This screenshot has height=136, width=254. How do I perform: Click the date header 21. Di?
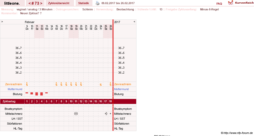[x=86, y=27]
